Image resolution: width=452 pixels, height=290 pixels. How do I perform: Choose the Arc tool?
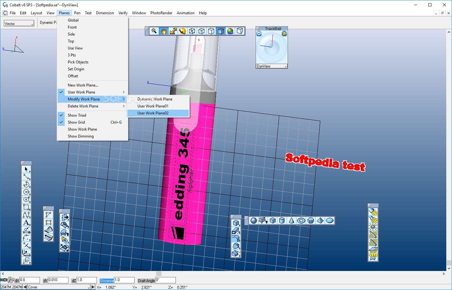(x=26, y=184)
